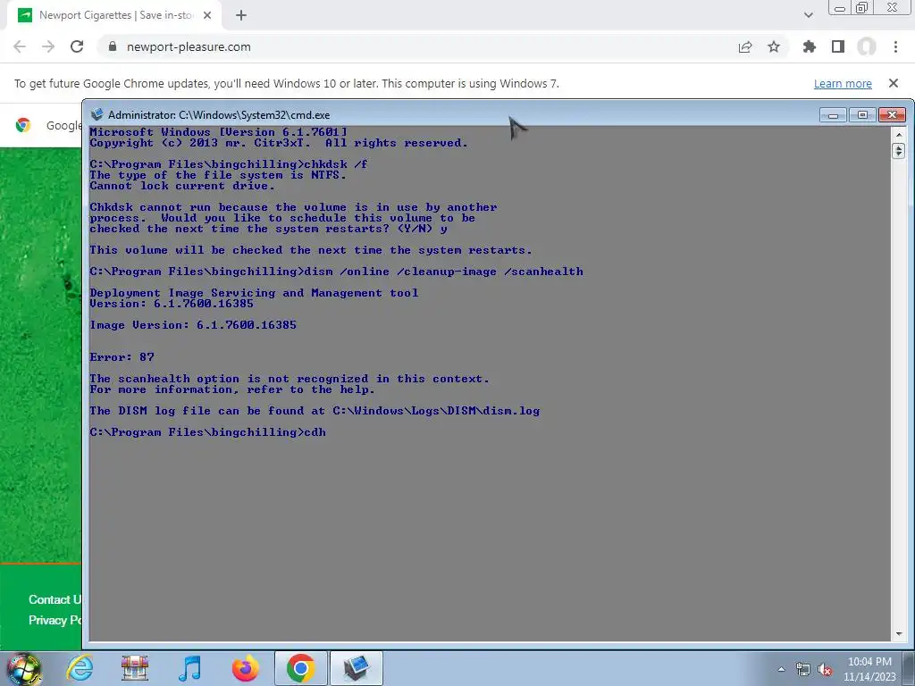Click the cmd scrollbar up arrow
Image resolution: width=915 pixels, height=686 pixels.
[x=899, y=135]
